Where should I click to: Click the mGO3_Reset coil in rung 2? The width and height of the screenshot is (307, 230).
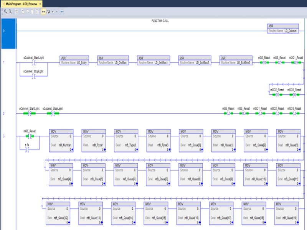click(294, 113)
